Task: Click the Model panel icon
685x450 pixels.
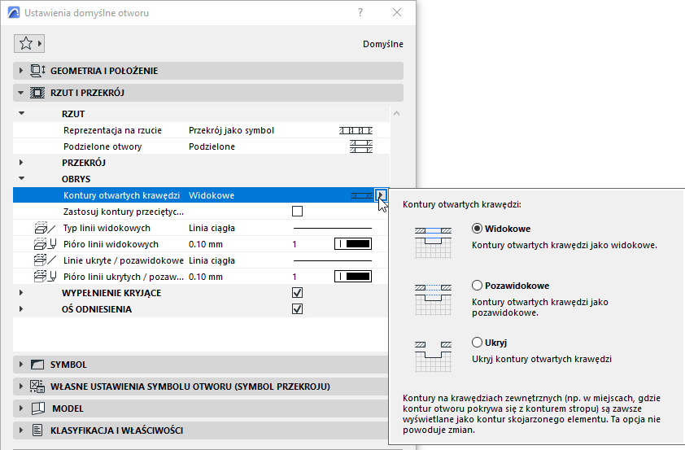Action: pyautogui.click(x=38, y=408)
